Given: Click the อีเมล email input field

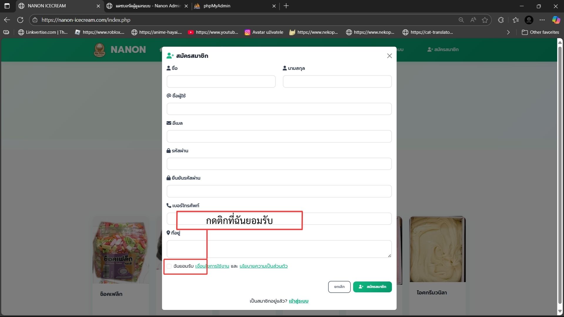Looking at the screenshot, I should (x=279, y=136).
